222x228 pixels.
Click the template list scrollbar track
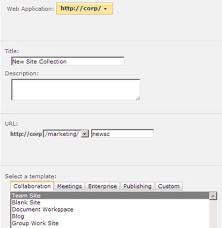click(x=213, y=214)
